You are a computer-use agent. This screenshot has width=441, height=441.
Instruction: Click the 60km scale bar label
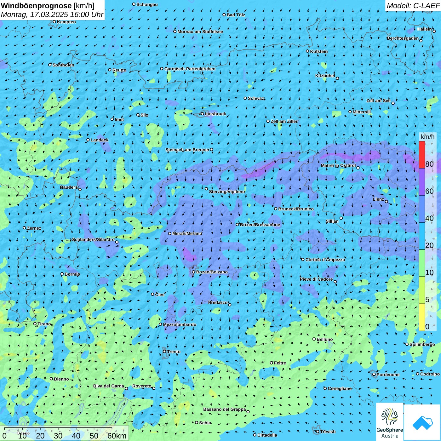click(117, 436)
